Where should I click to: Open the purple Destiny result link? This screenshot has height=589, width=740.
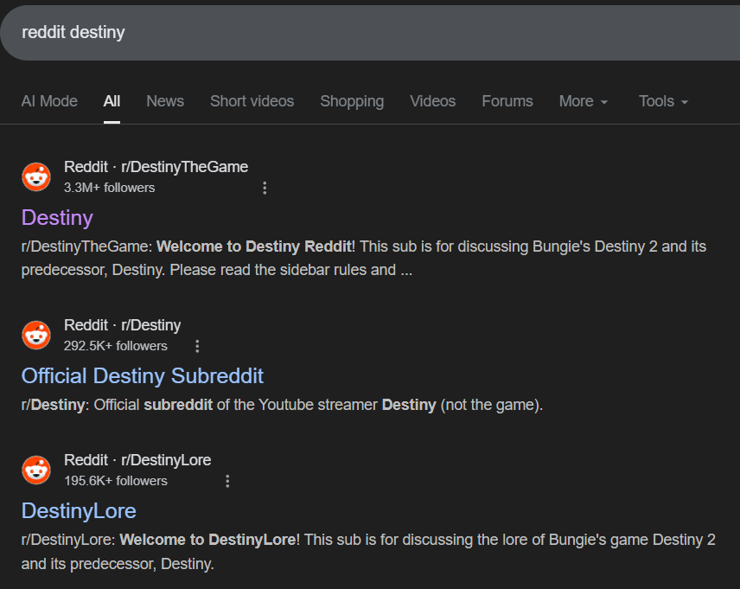tap(57, 218)
